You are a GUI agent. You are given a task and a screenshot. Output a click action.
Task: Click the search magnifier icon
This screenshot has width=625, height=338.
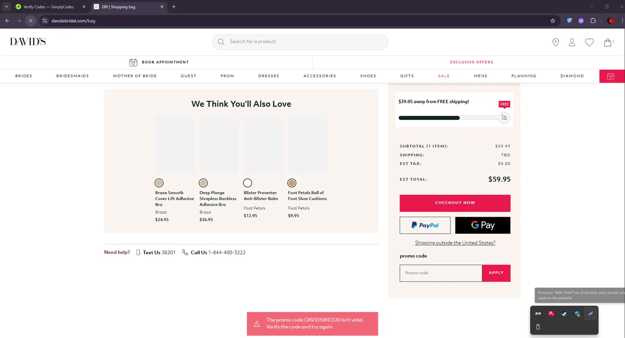[x=221, y=42]
